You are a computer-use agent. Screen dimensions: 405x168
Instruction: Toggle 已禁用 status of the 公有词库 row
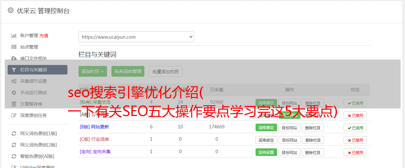355,115
